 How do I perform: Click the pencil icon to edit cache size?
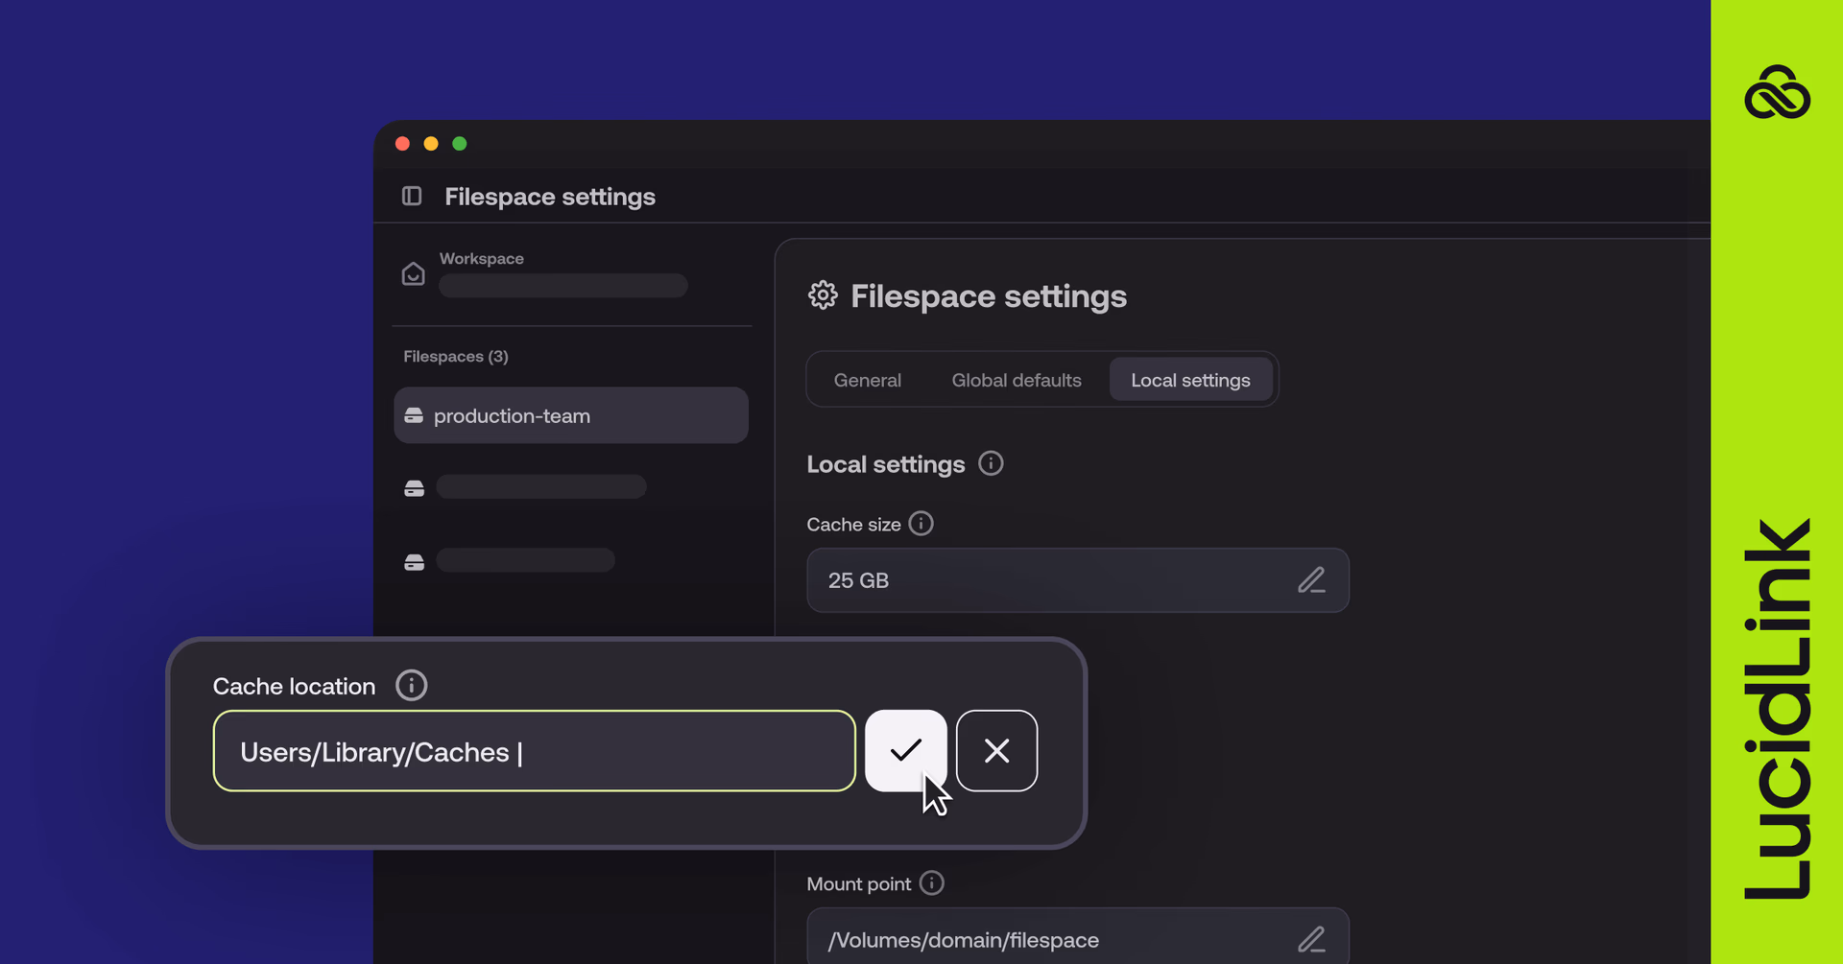pos(1312,579)
